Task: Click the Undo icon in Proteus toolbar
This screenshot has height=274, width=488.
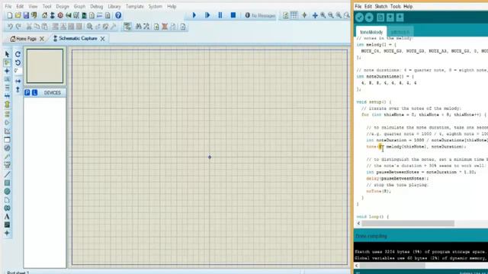Action: [10, 27]
